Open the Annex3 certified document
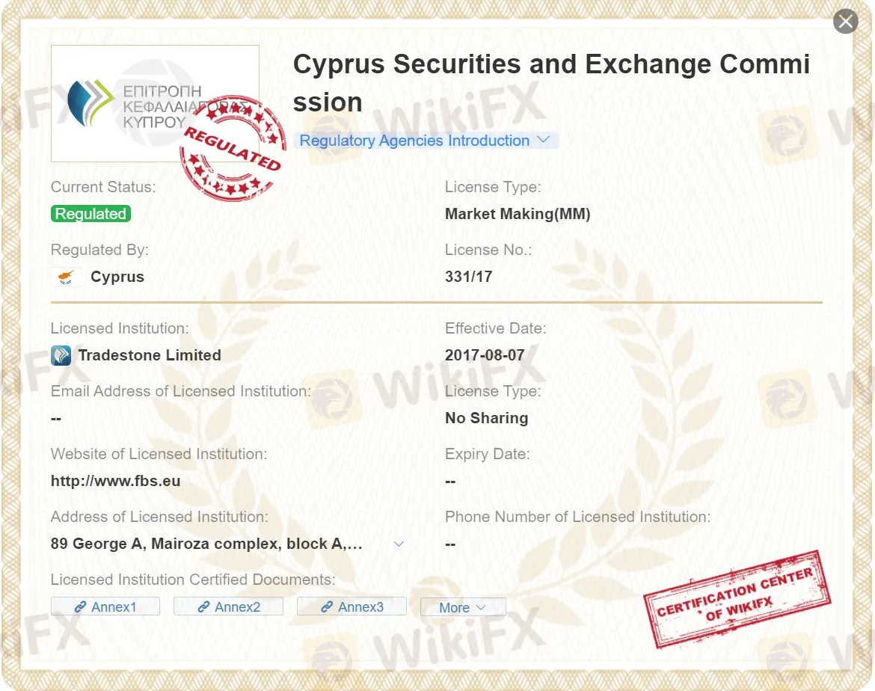 (x=351, y=606)
